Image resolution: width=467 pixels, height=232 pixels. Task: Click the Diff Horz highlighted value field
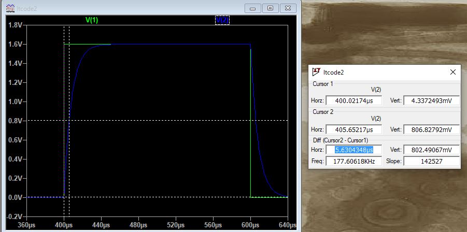353,150
